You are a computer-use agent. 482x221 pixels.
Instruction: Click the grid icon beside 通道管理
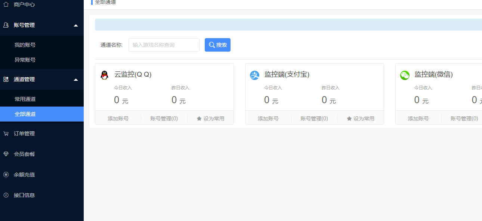pyautogui.click(x=6, y=79)
